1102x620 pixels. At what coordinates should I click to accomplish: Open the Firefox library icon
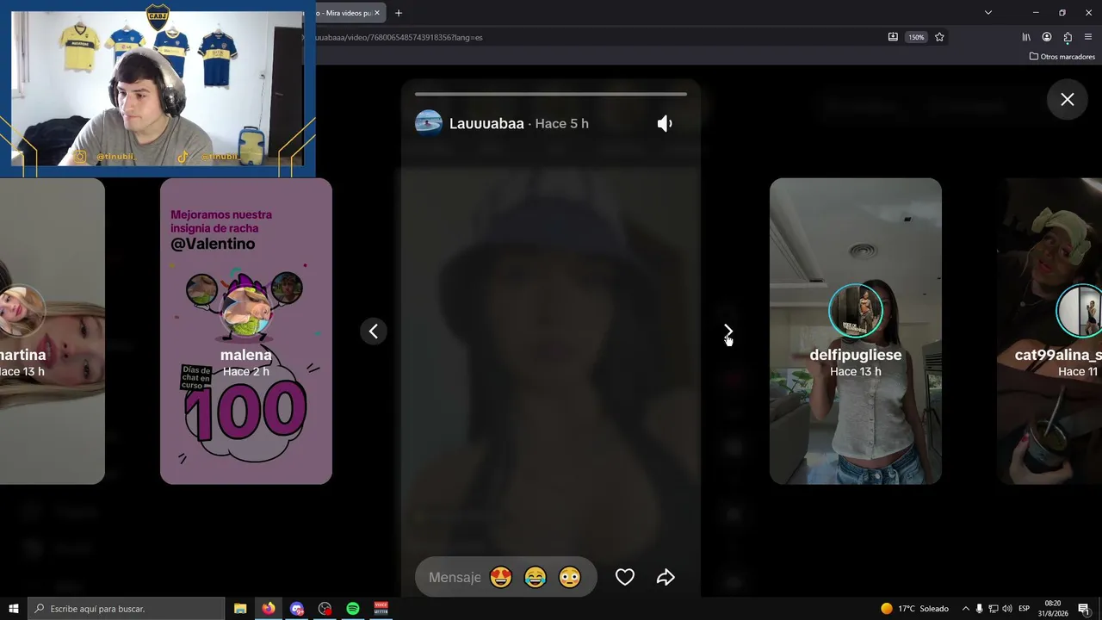[x=1026, y=37]
